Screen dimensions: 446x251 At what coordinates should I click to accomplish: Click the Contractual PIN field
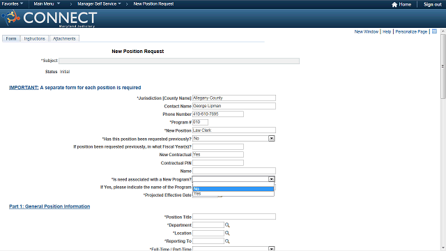pos(218,162)
